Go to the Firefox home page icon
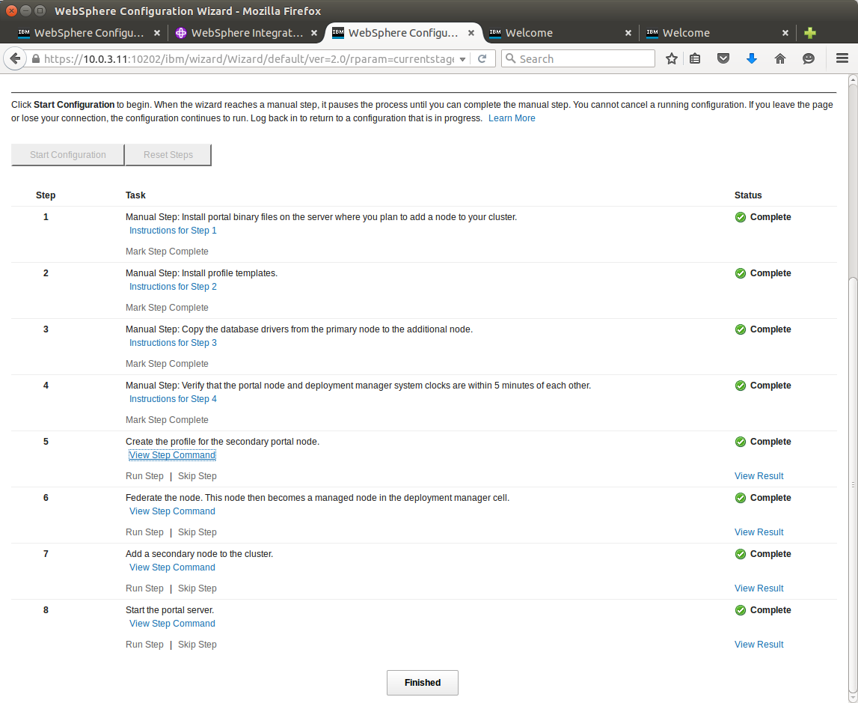The height and width of the screenshot is (703, 858). (x=780, y=58)
